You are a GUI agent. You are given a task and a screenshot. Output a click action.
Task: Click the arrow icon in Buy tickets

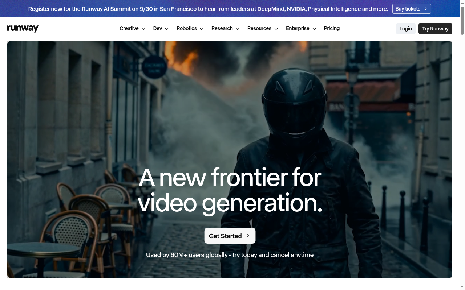tap(426, 9)
